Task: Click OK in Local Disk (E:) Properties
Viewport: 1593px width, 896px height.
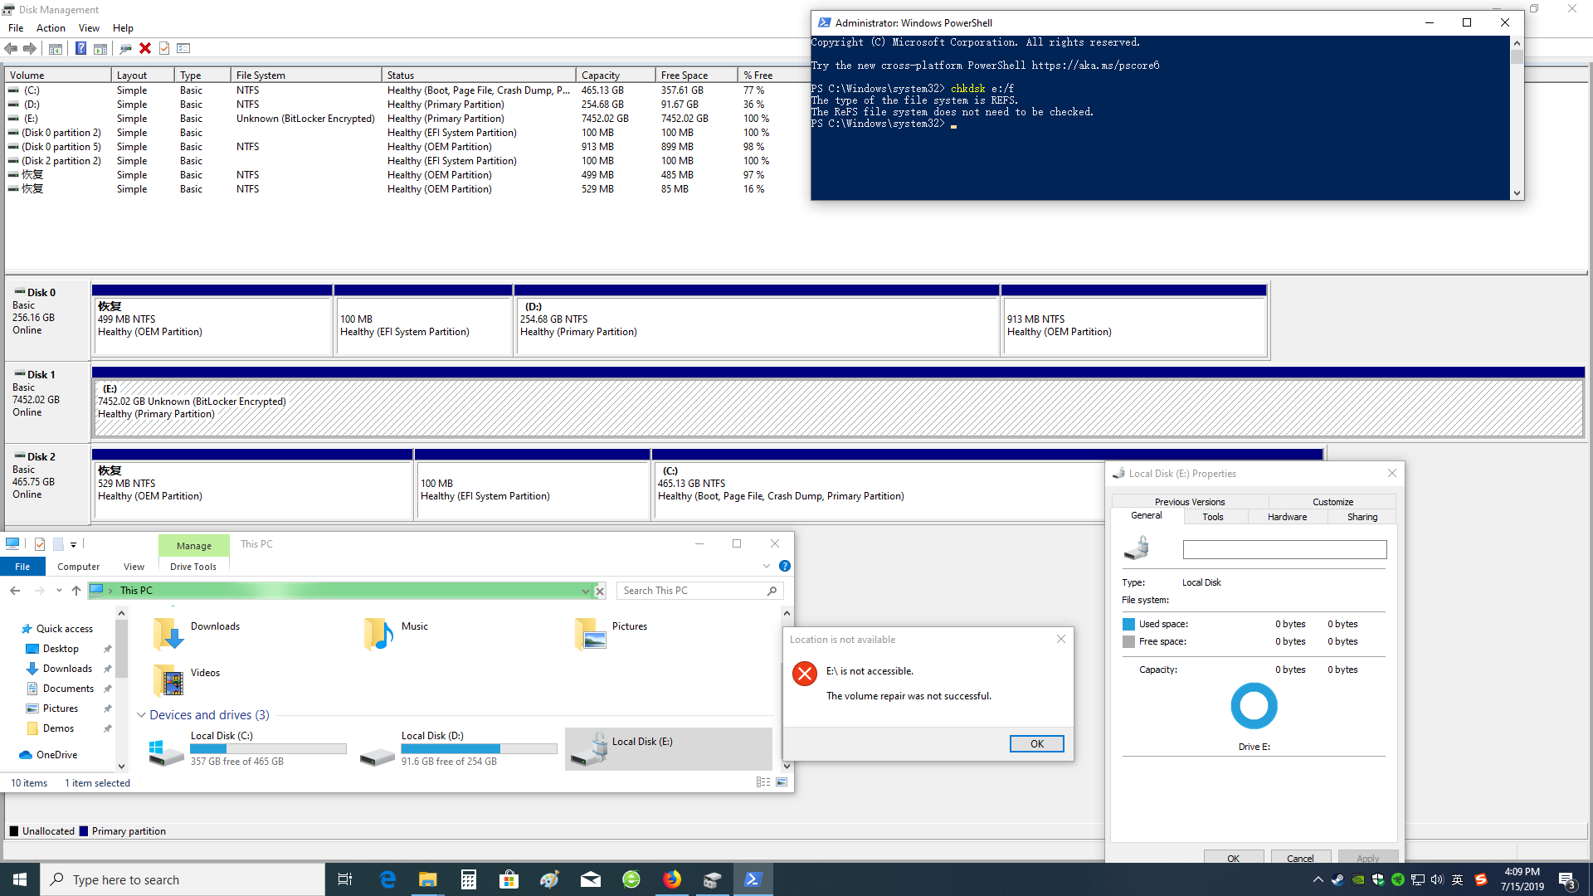Action: click(x=1234, y=858)
